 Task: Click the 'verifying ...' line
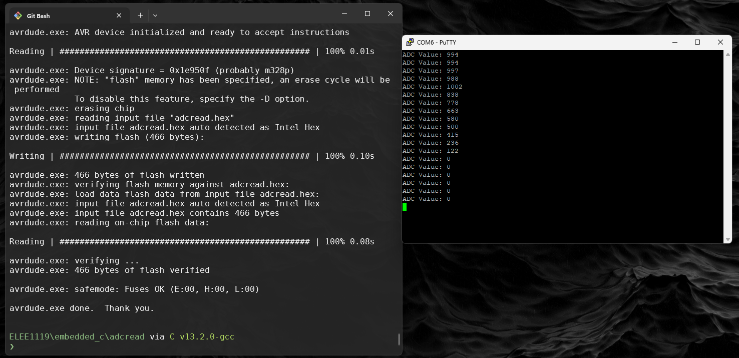click(x=74, y=260)
